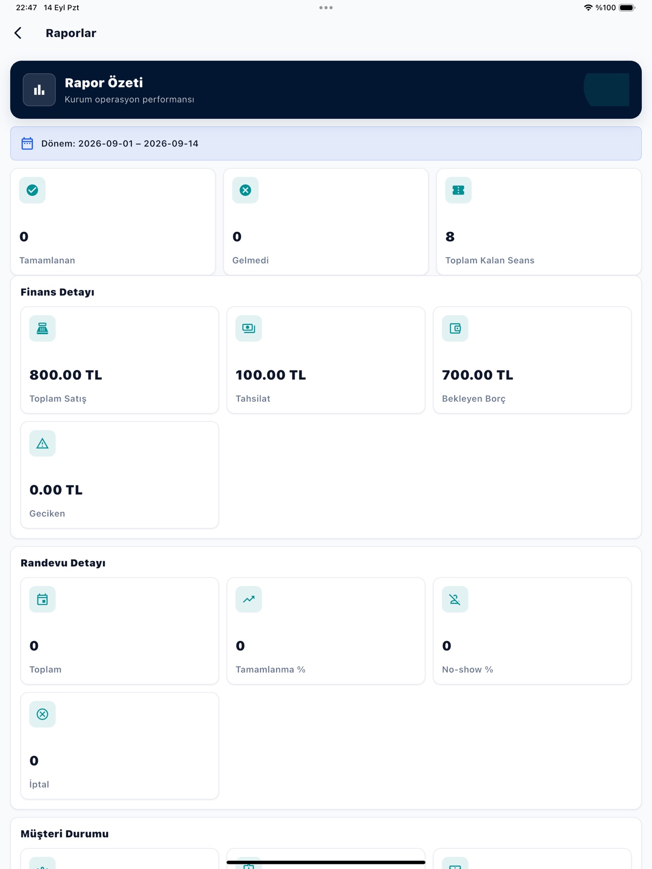Image resolution: width=652 pixels, height=869 pixels.
Task: Tap the banknote icon for Tahsilat
Action: (x=249, y=328)
